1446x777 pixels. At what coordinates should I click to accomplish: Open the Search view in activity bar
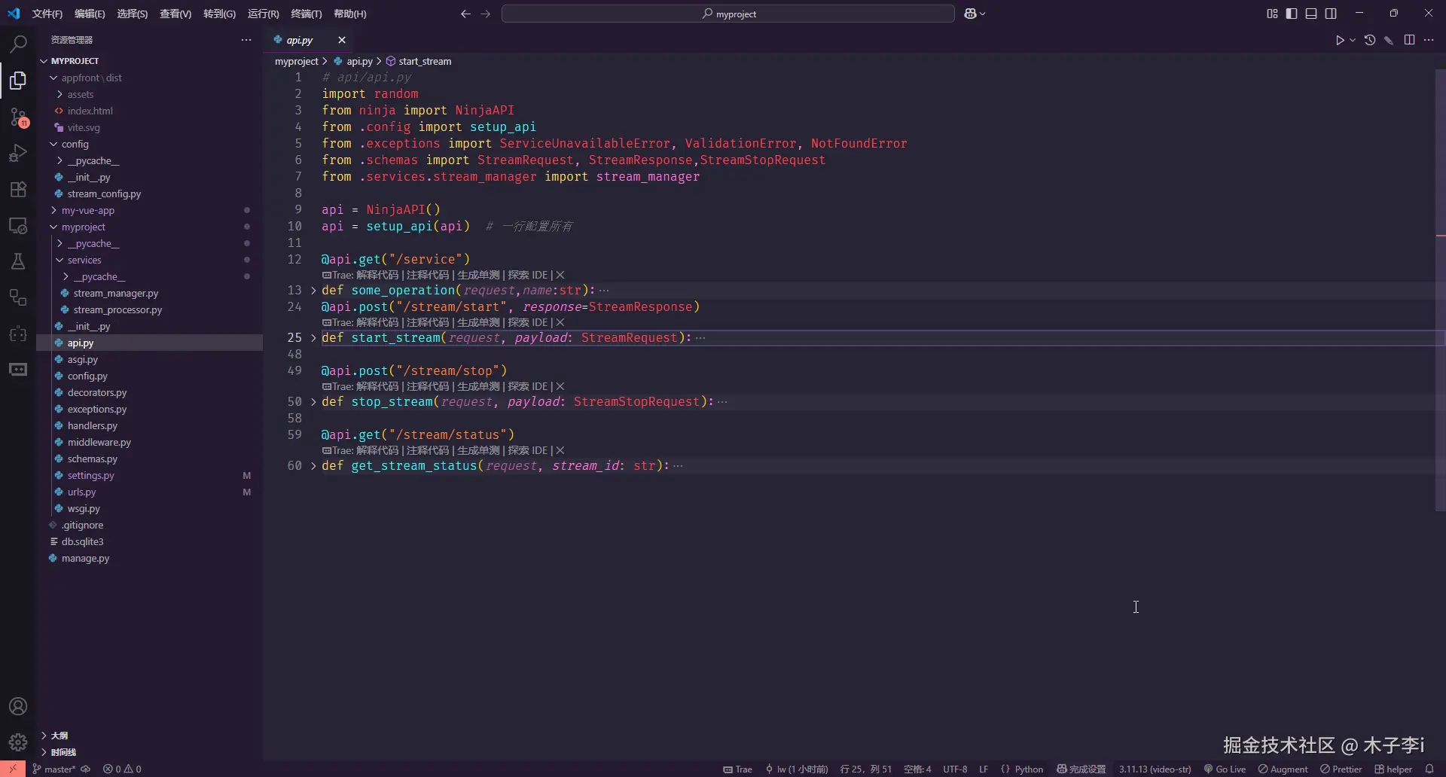click(18, 44)
